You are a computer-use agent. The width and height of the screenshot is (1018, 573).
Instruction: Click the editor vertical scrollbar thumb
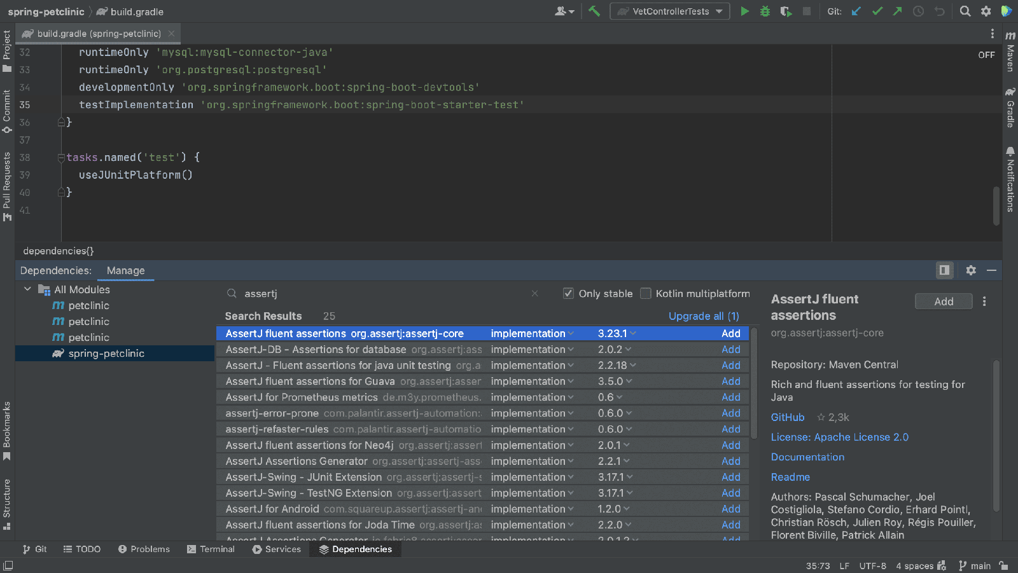tap(996, 206)
